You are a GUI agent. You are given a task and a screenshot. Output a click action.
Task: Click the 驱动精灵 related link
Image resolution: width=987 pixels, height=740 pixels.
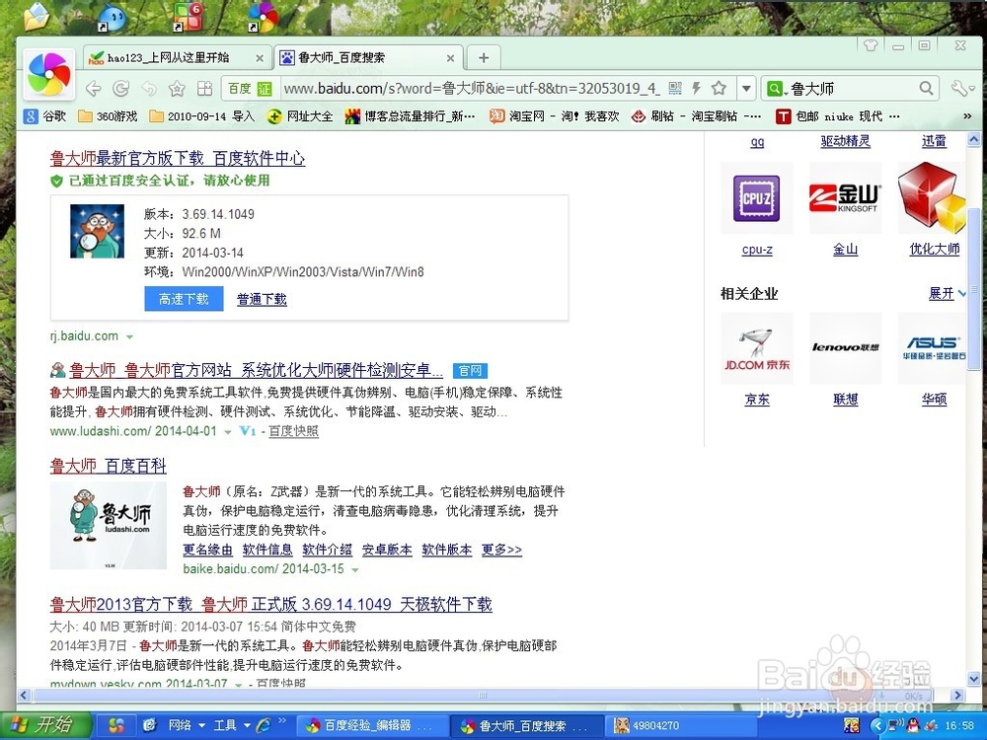click(846, 141)
